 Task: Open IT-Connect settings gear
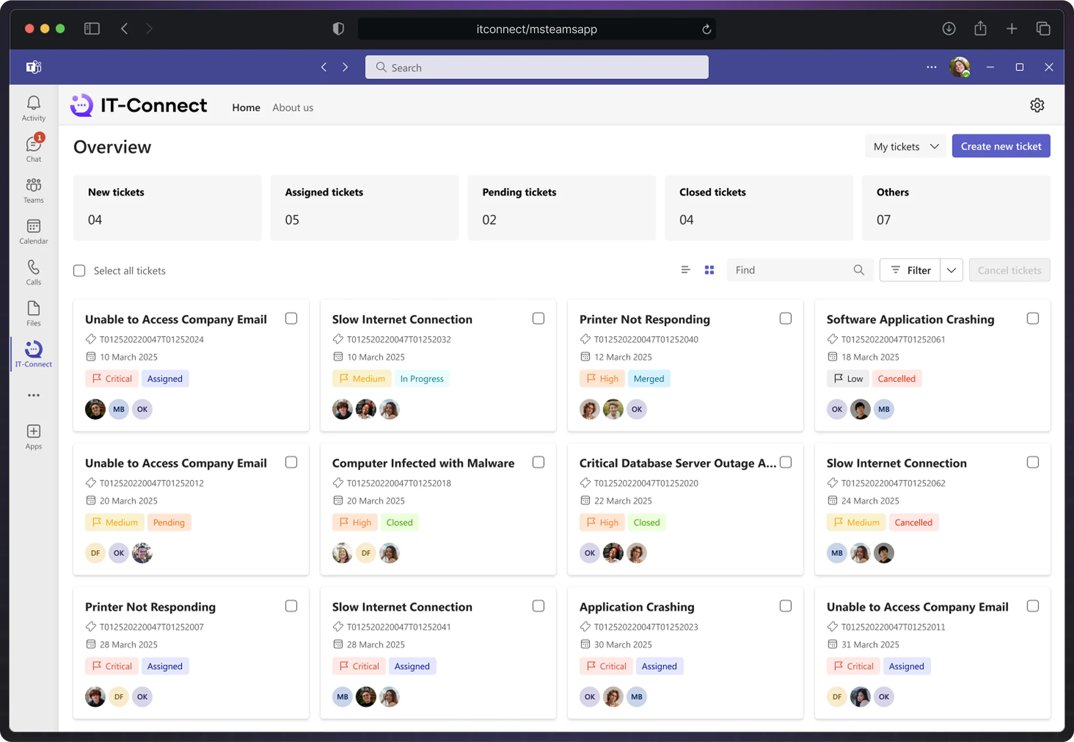tap(1037, 105)
